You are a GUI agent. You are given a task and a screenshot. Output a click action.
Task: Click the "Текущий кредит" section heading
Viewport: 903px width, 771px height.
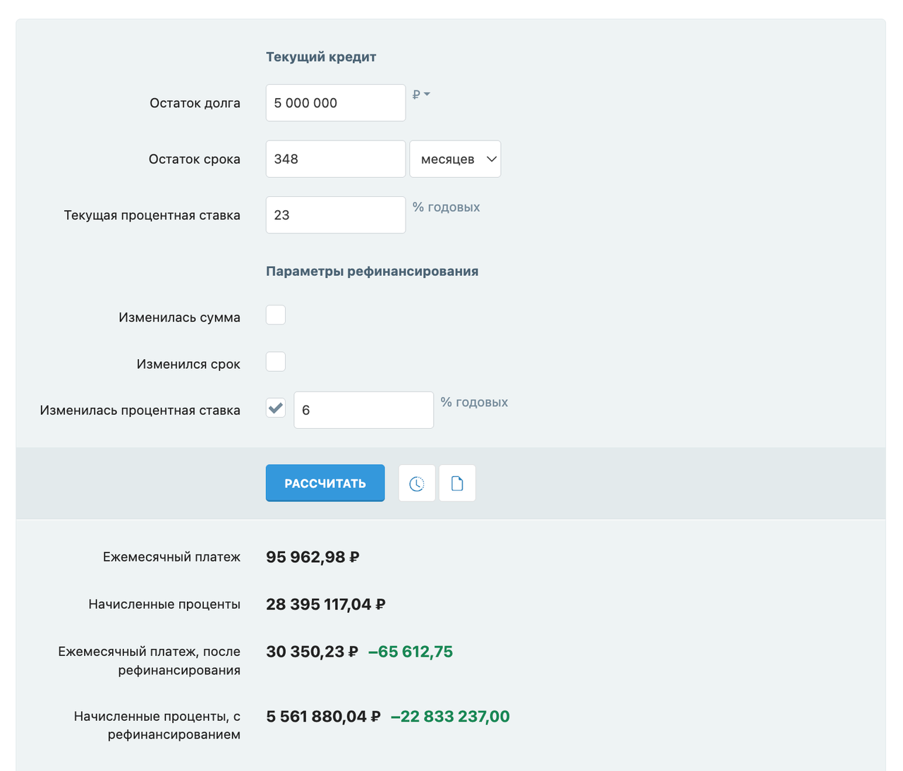[x=321, y=57]
